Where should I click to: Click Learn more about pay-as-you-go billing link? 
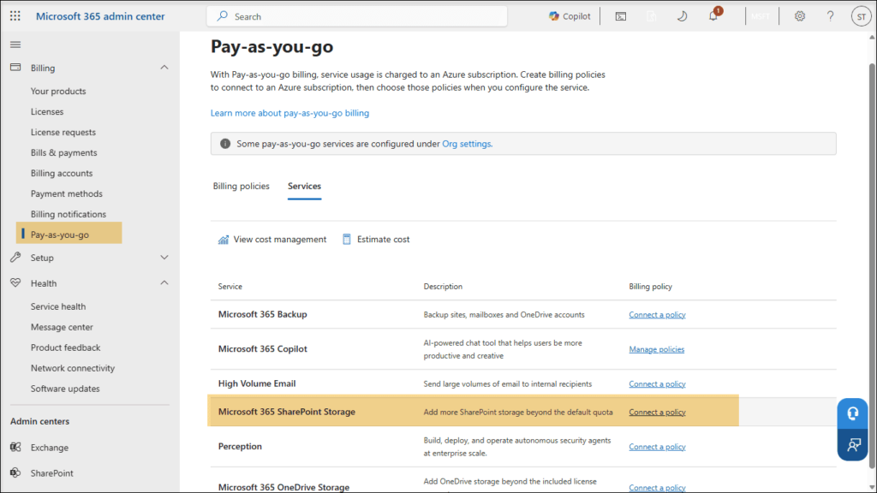tap(289, 113)
